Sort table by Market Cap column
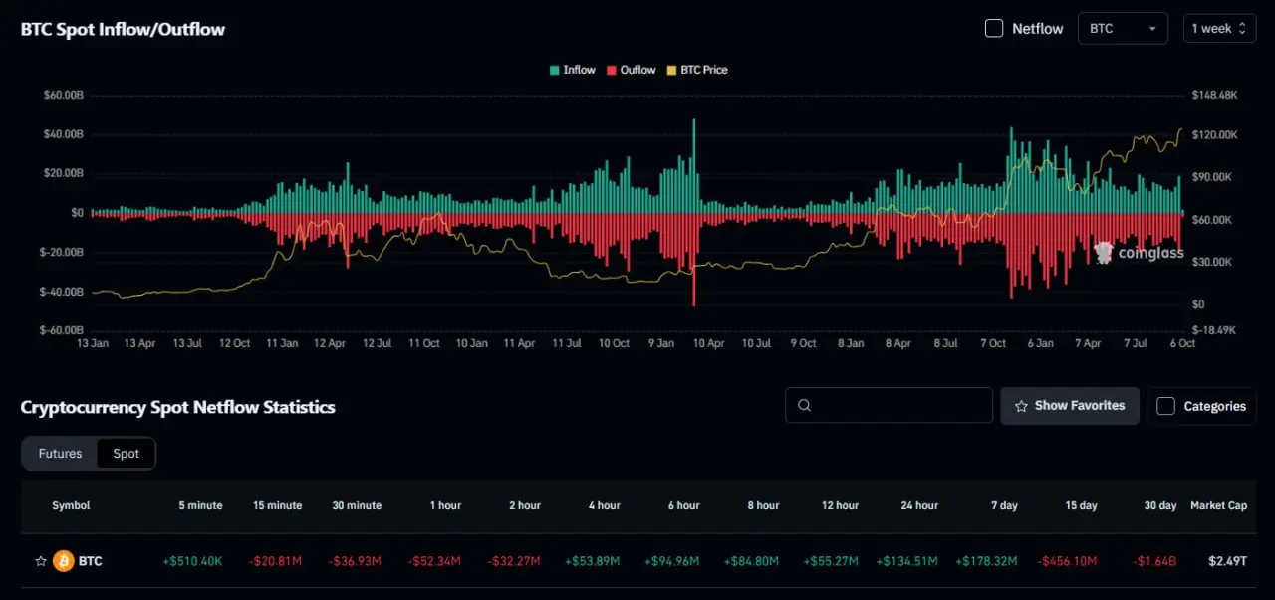 1218,505
